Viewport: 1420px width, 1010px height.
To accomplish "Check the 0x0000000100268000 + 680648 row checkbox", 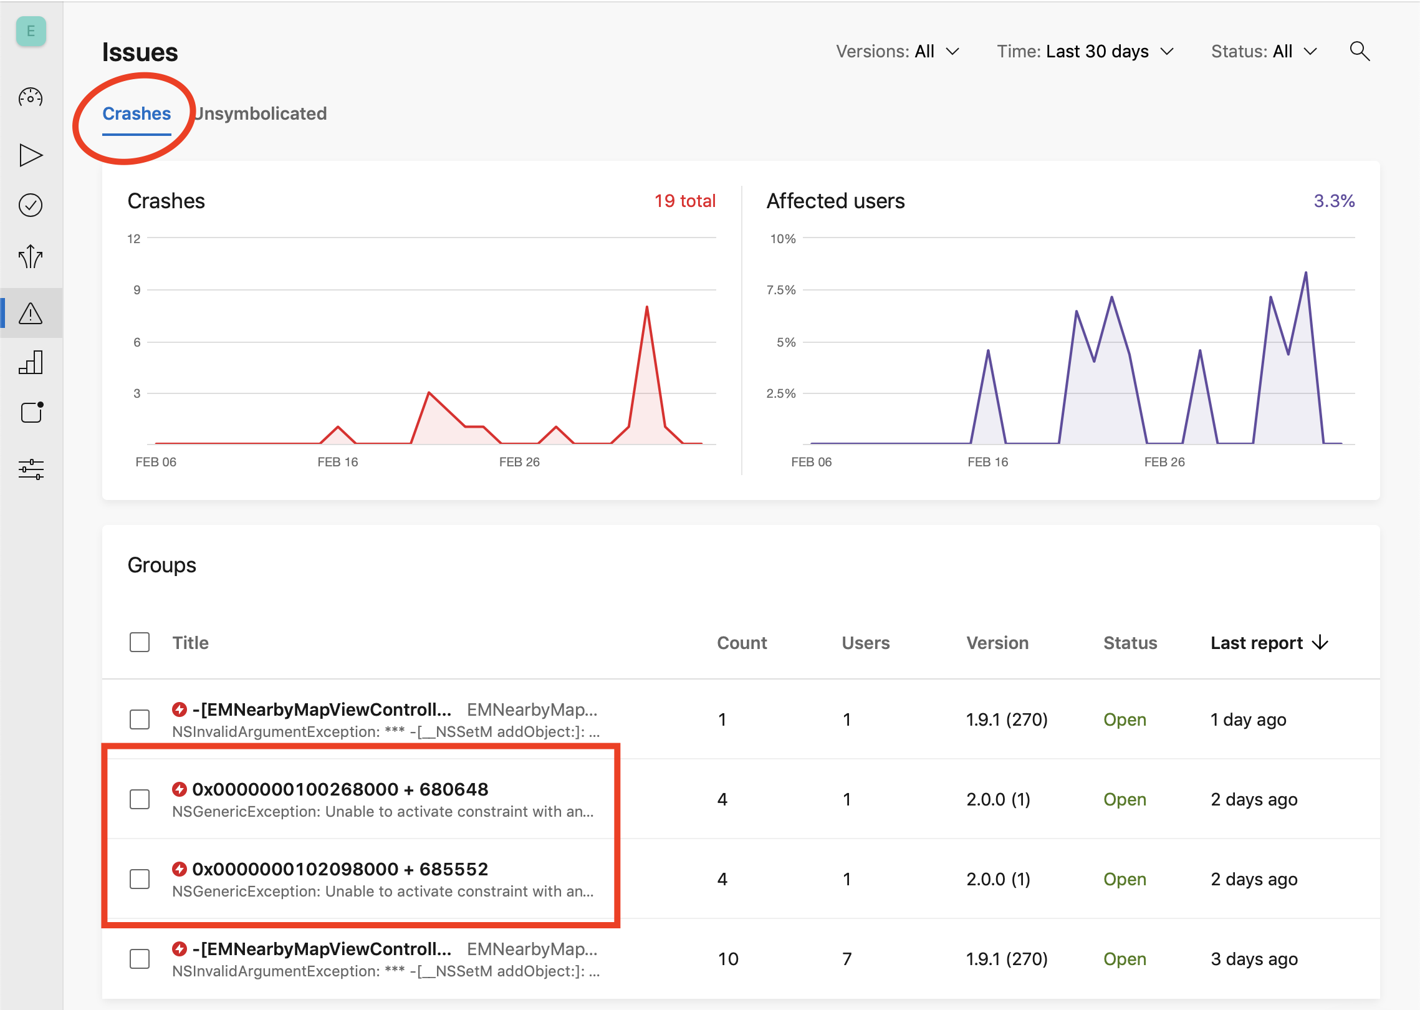I will click(x=140, y=799).
